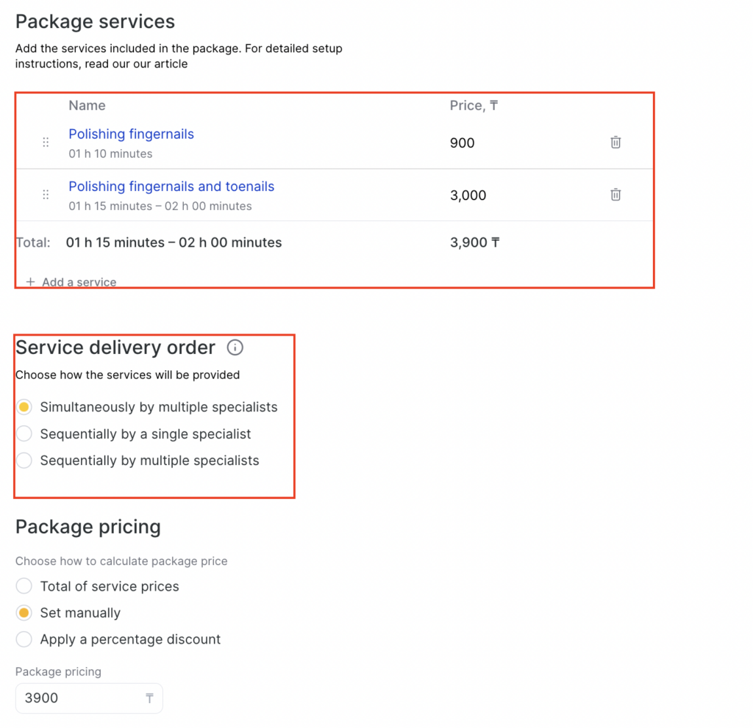Image resolution: width=753 pixels, height=728 pixels.
Task: Click the Name column header
Action: [87, 106]
